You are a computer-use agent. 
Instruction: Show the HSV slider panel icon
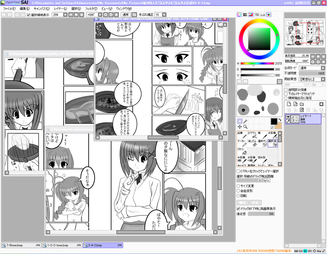(251, 15)
